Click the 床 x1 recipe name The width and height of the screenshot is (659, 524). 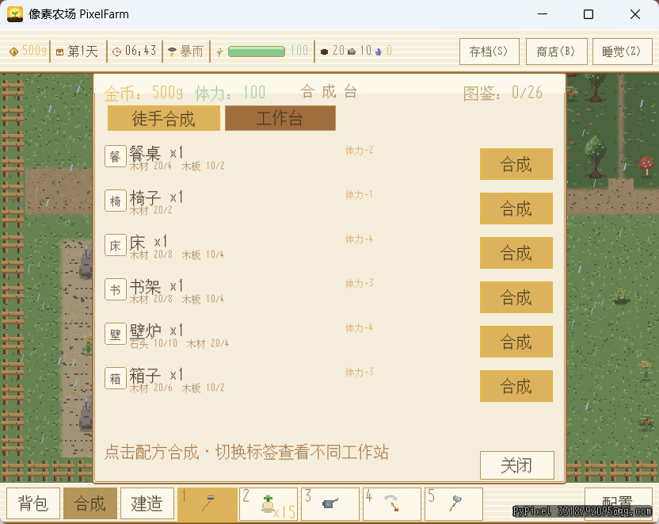(x=148, y=242)
